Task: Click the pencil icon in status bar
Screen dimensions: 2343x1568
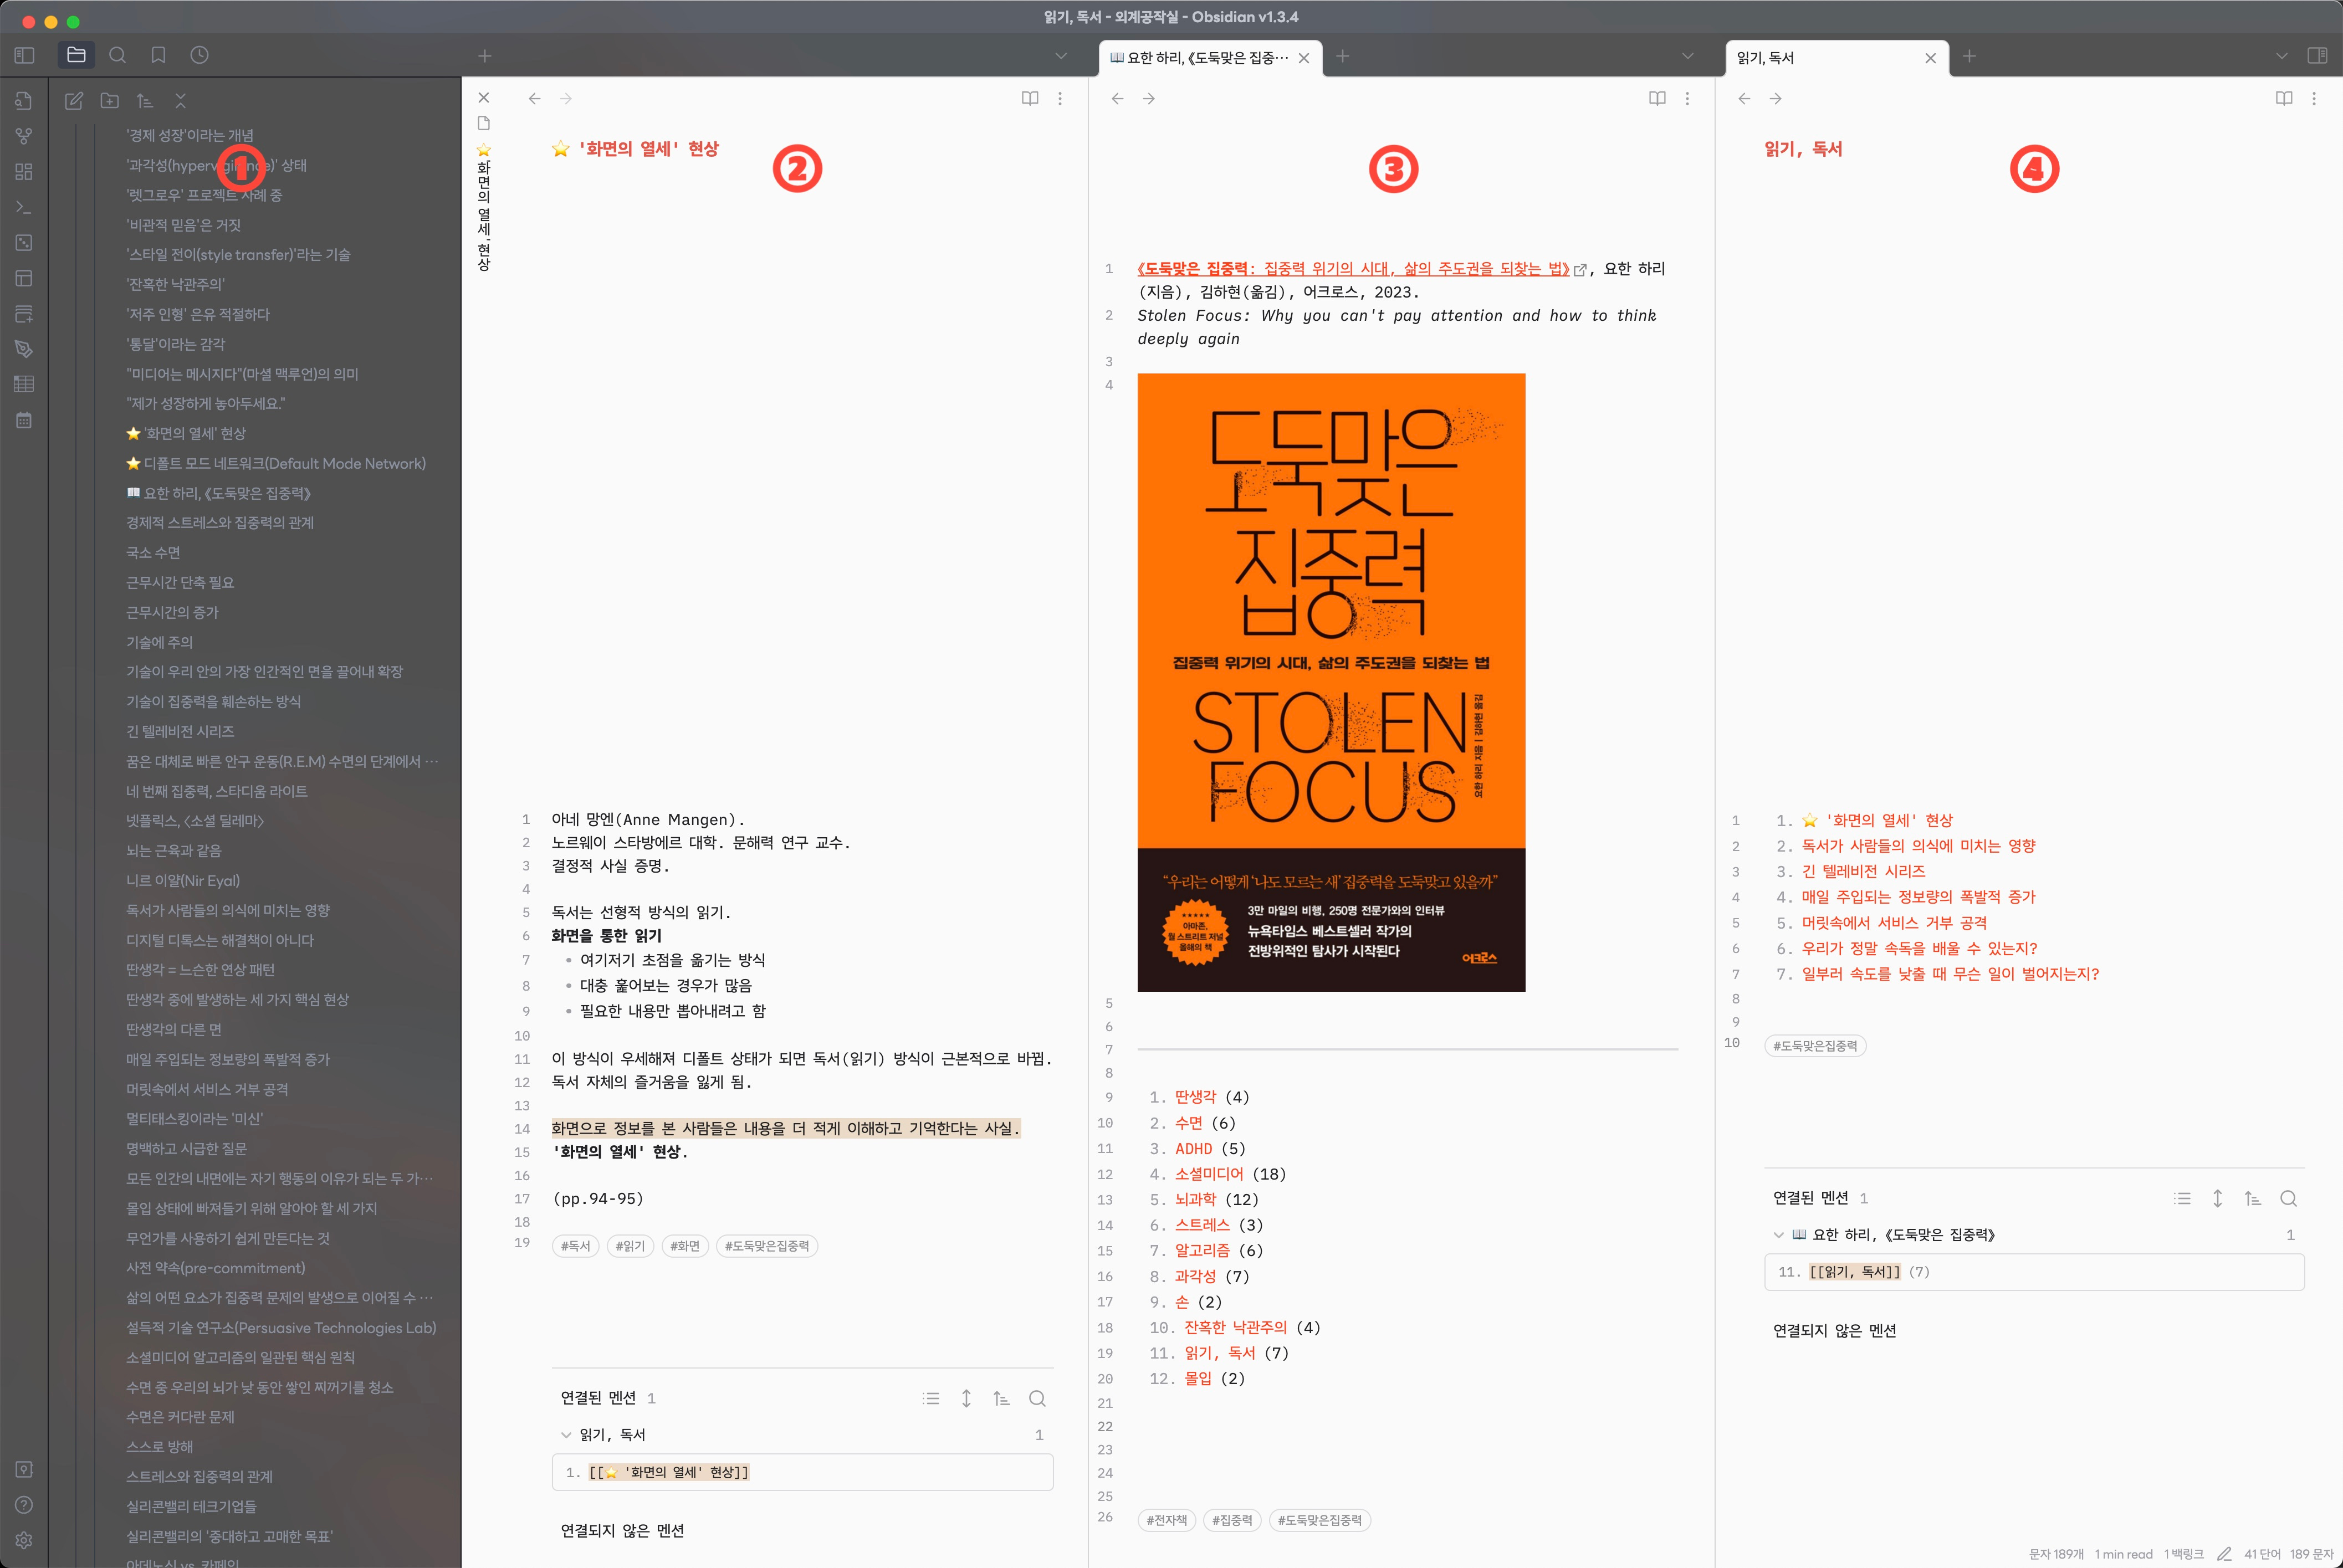Action: click(x=2224, y=1554)
